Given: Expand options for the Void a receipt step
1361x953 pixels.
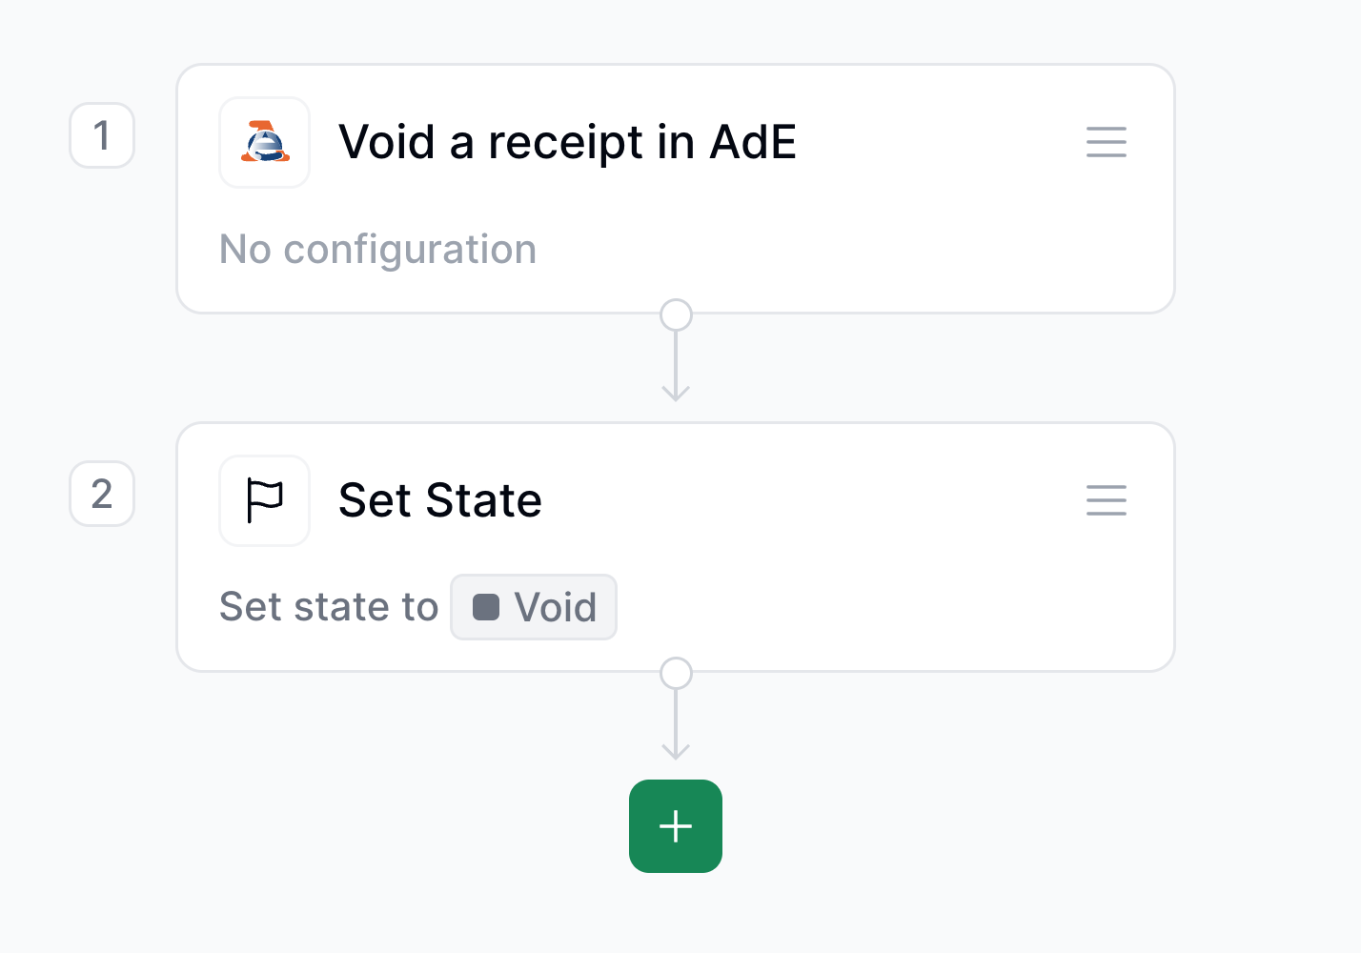Looking at the screenshot, I should tap(1106, 142).
